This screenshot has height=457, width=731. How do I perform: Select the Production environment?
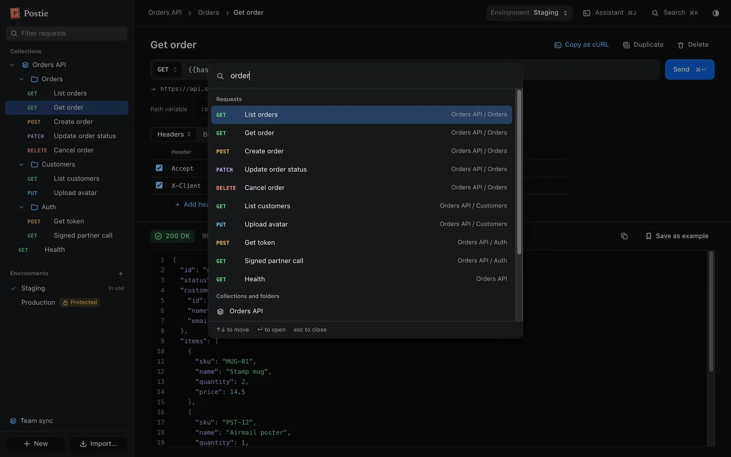(x=38, y=303)
